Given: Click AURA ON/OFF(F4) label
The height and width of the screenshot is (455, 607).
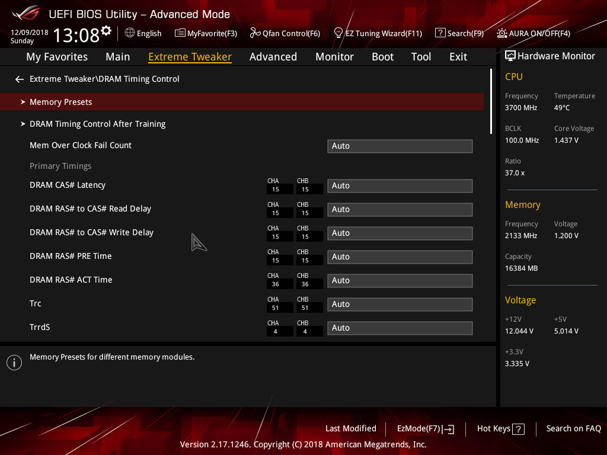Looking at the screenshot, I should pyautogui.click(x=539, y=34).
